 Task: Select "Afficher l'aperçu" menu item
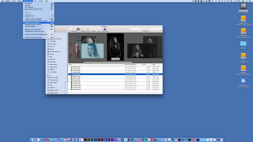point(38,26)
